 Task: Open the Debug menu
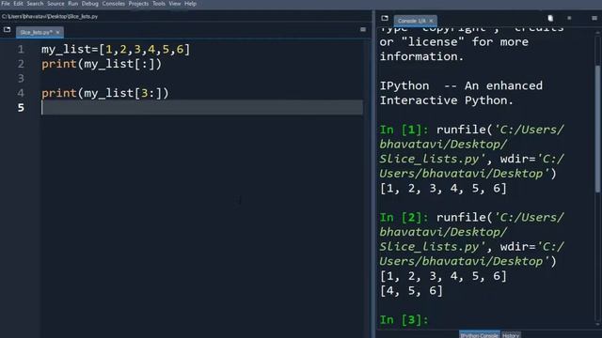[90, 4]
